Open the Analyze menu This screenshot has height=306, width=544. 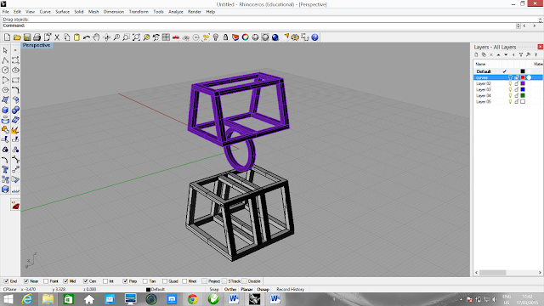point(176,12)
